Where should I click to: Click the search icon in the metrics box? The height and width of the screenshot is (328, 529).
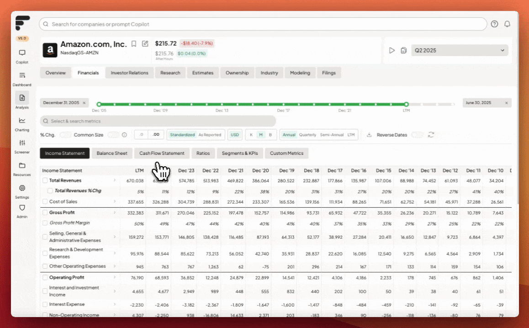pos(46,121)
